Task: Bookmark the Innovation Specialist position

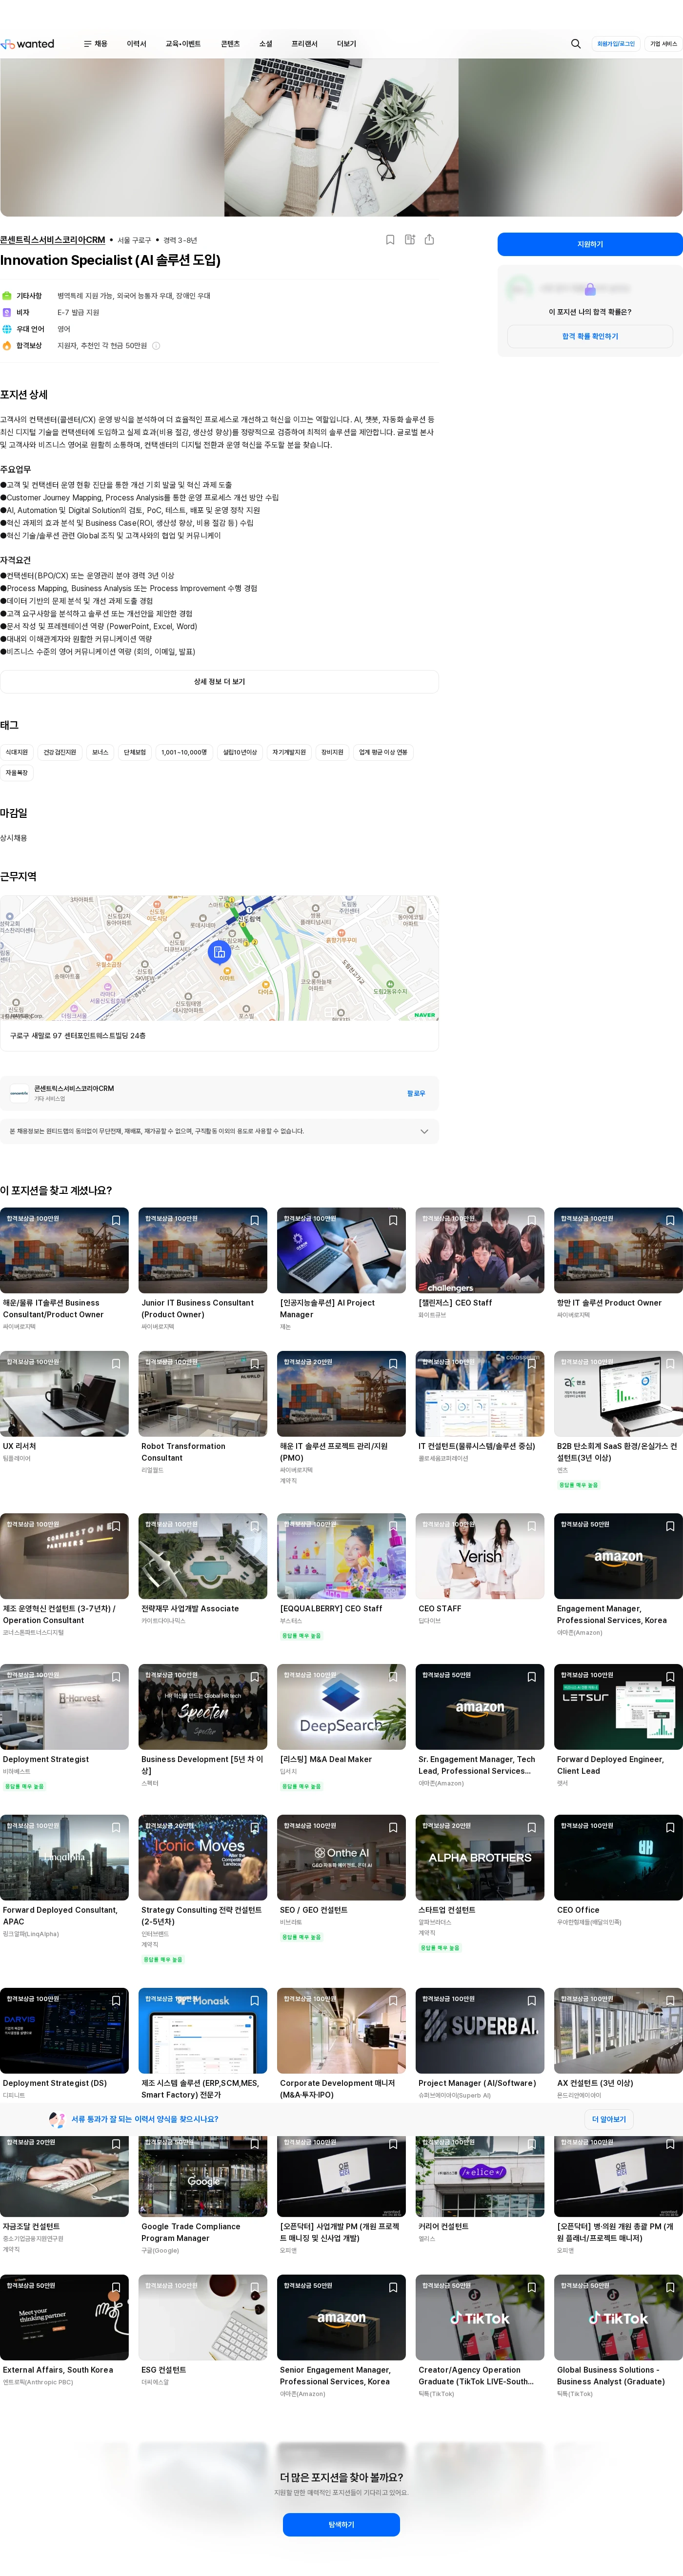Action: tap(390, 240)
